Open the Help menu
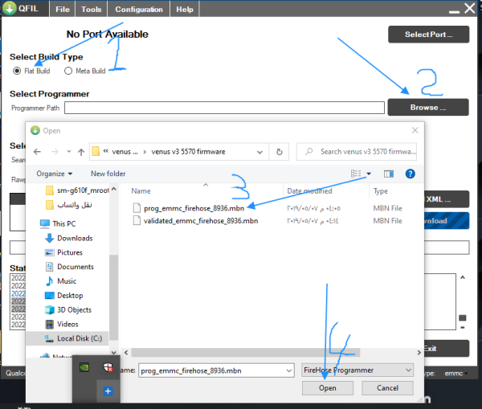 pyautogui.click(x=185, y=9)
